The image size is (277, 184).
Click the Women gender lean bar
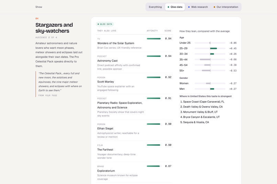[x=210, y=83]
